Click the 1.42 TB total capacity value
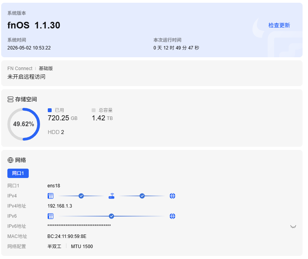This screenshot has width=308, height=259. 102,118
